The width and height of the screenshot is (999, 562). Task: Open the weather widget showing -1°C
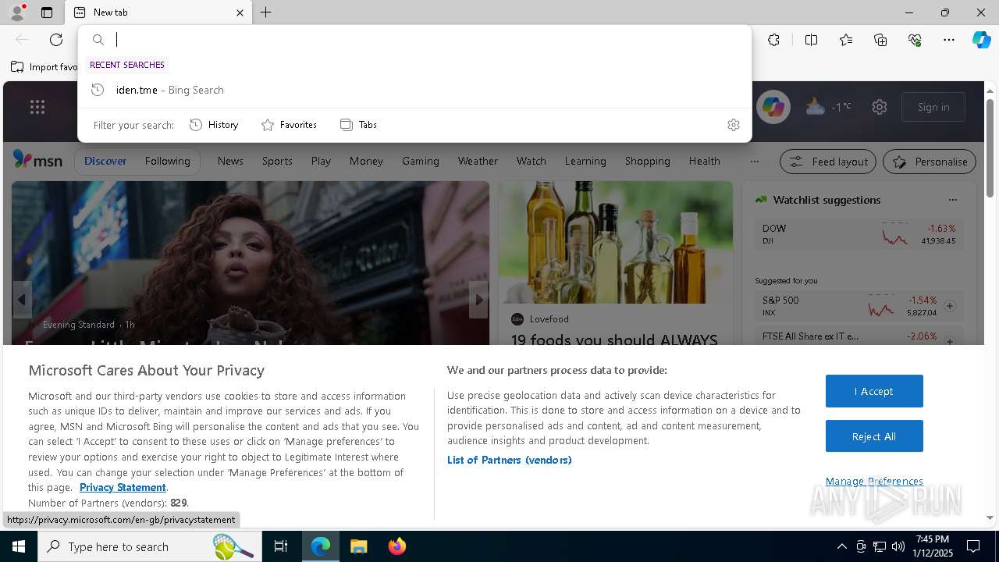point(829,107)
